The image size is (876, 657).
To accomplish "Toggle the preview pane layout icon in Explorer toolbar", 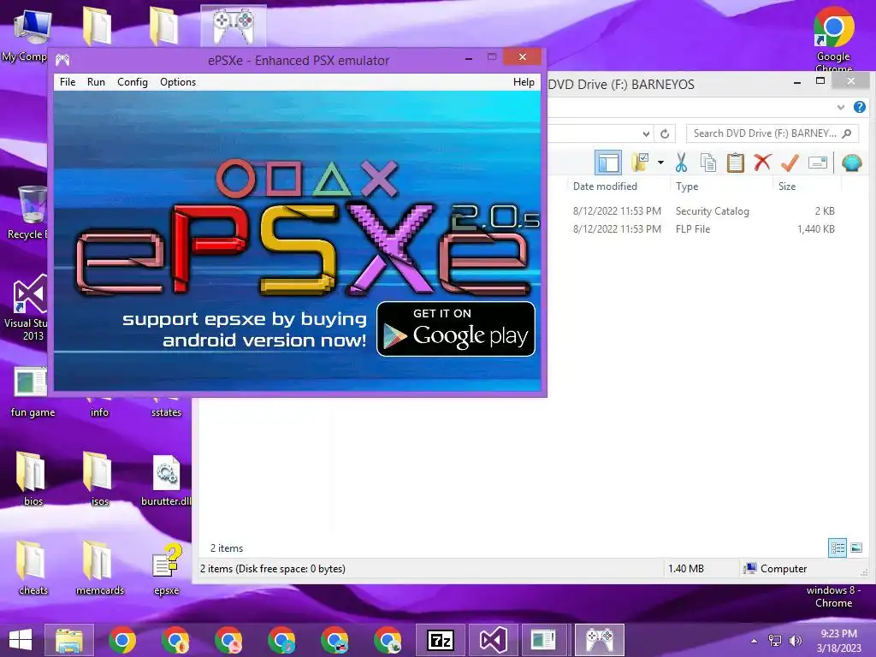I will point(608,163).
